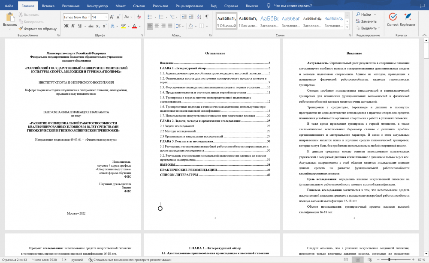Viewport: 429px width, 263px height.
Task: Open Replace (Заменить) dialog
Action: [366, 21]
